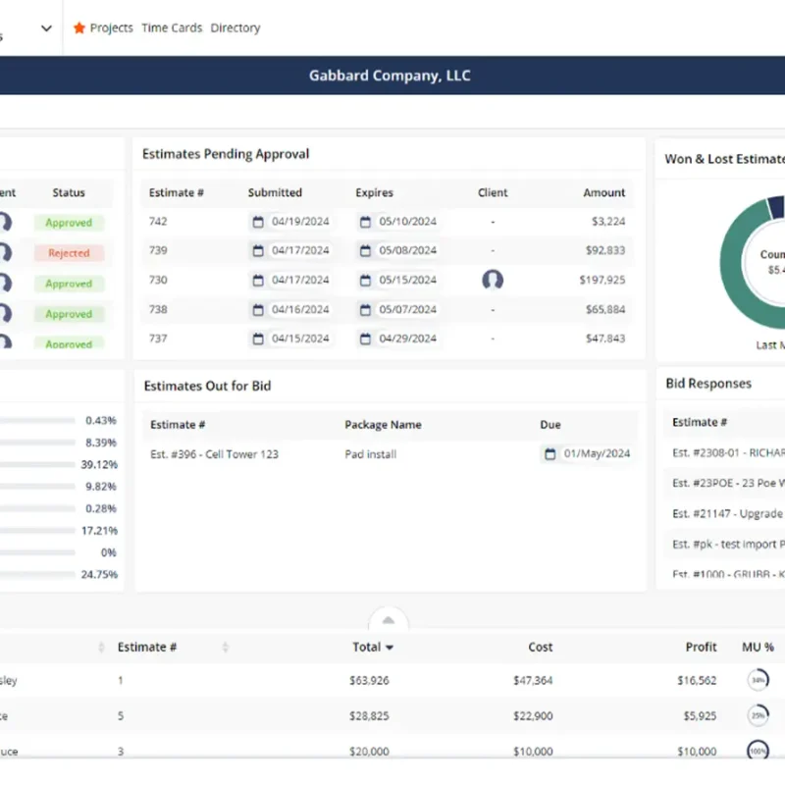This screenshot has height=785, width=785.
Task: Collapse the dashboard with the up-arrow handle
Action: [x=389, y=620]
